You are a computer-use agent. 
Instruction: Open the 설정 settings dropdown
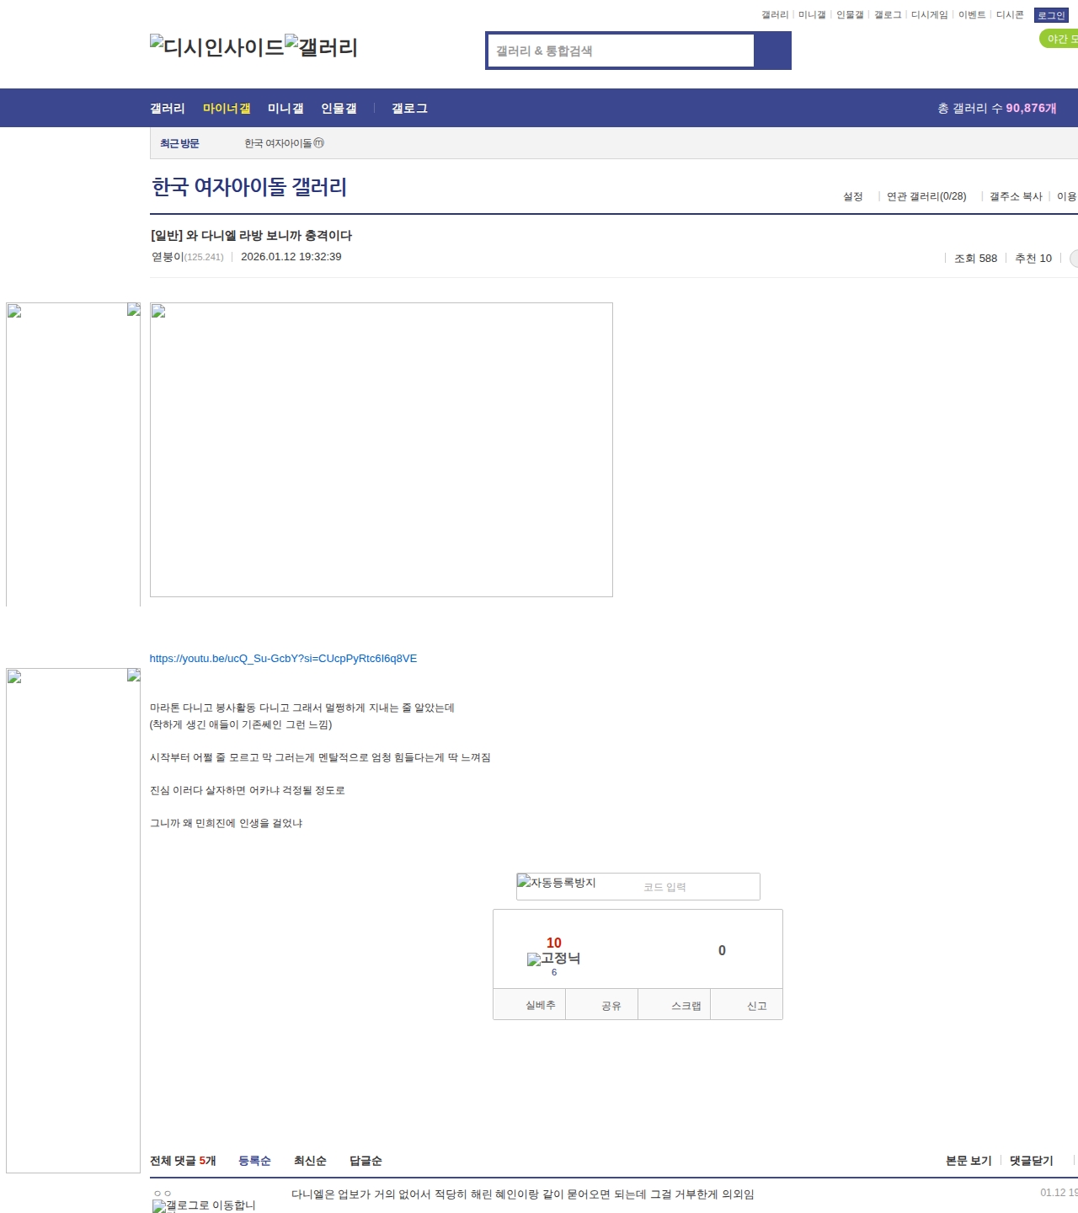click(852, 196)
